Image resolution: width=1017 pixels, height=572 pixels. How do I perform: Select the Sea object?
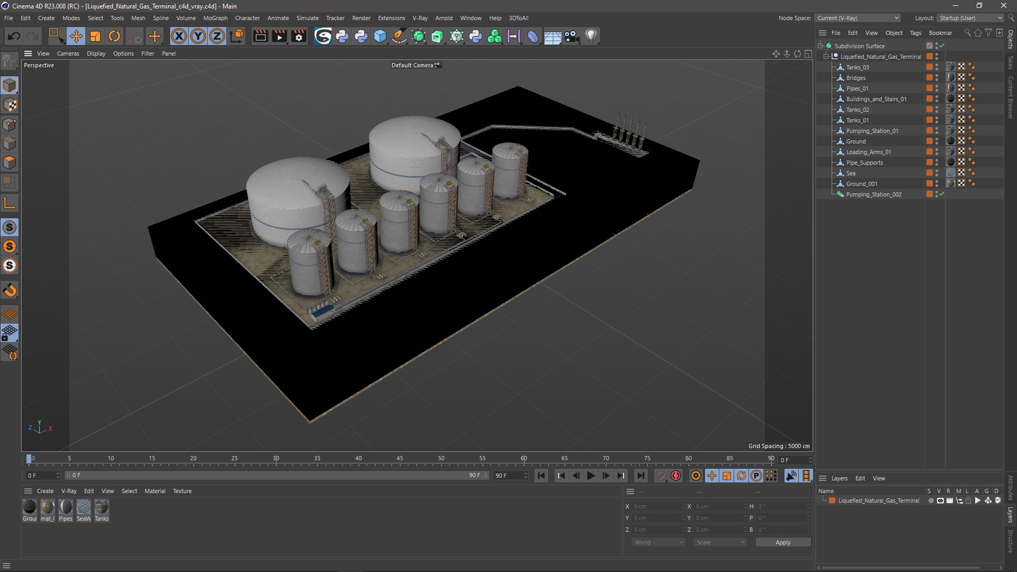851,173
